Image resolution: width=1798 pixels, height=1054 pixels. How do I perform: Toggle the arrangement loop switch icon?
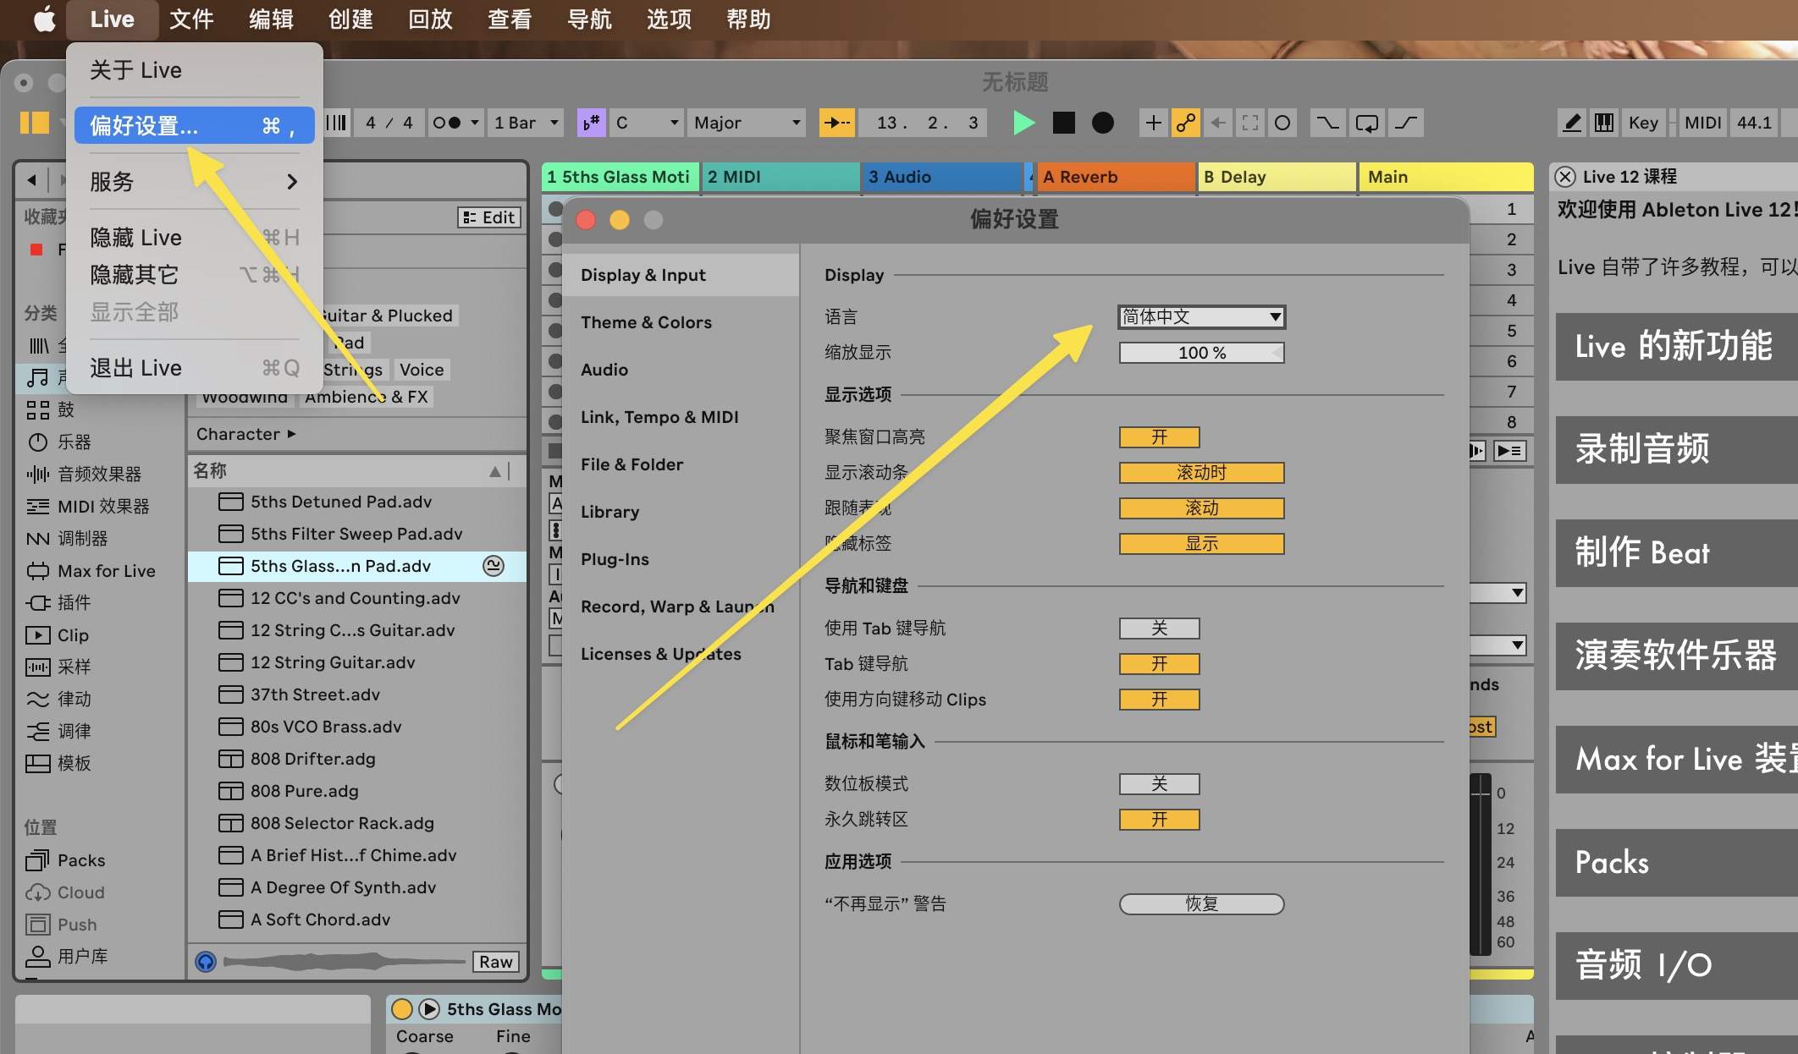(x=1366, y=123)
